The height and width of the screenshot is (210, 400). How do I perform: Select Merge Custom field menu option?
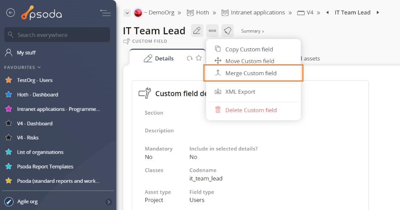[x=251, y=73]
